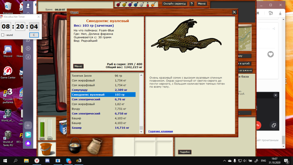Select Вунду 7,751 кг row
The width and height of the screenshot is (293, 165).
coord(103,109)
